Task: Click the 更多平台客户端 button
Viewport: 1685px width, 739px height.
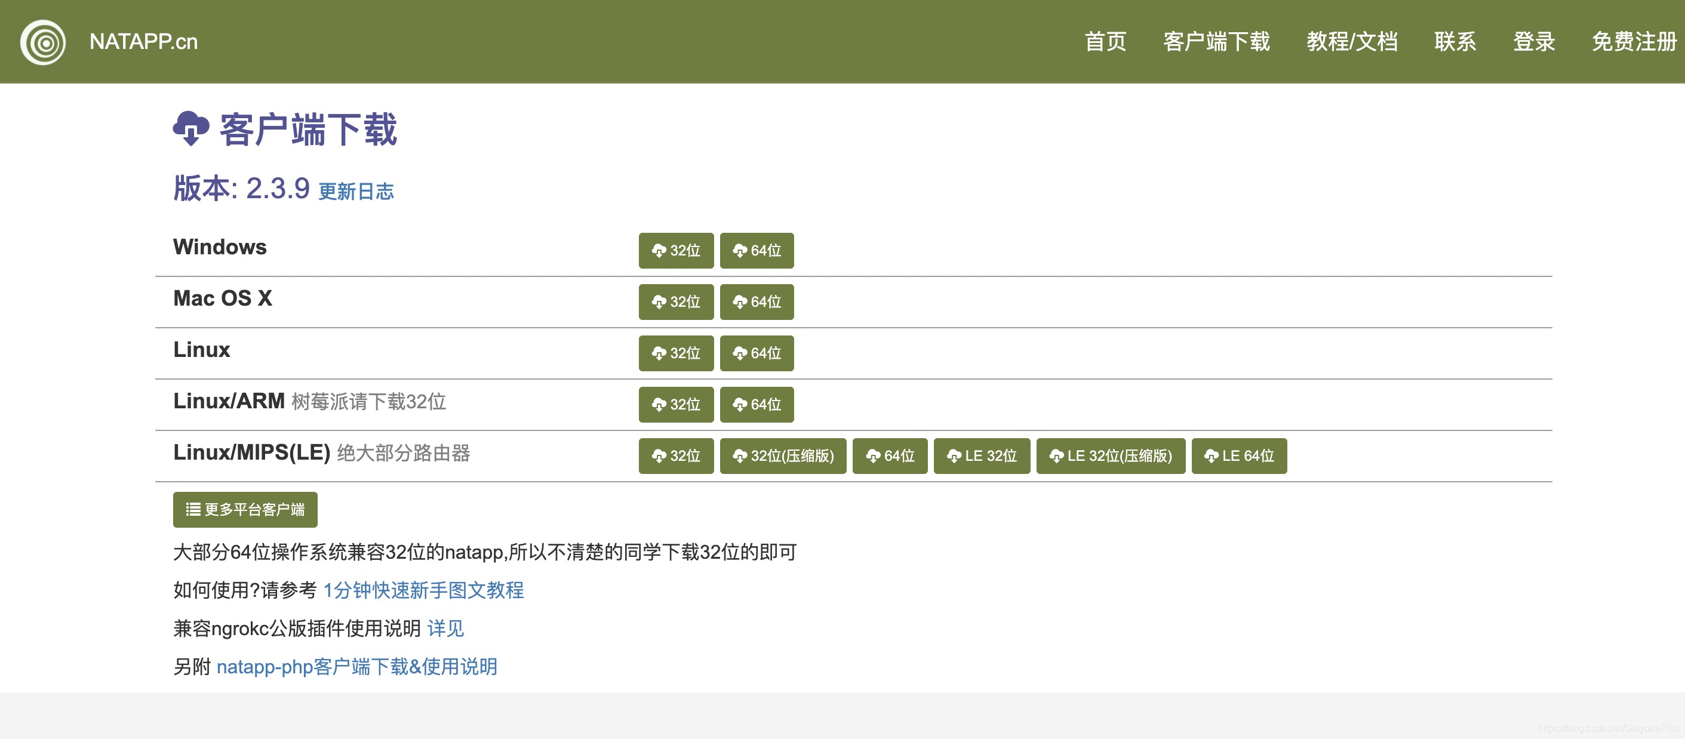Action: [x=245, y=509]
